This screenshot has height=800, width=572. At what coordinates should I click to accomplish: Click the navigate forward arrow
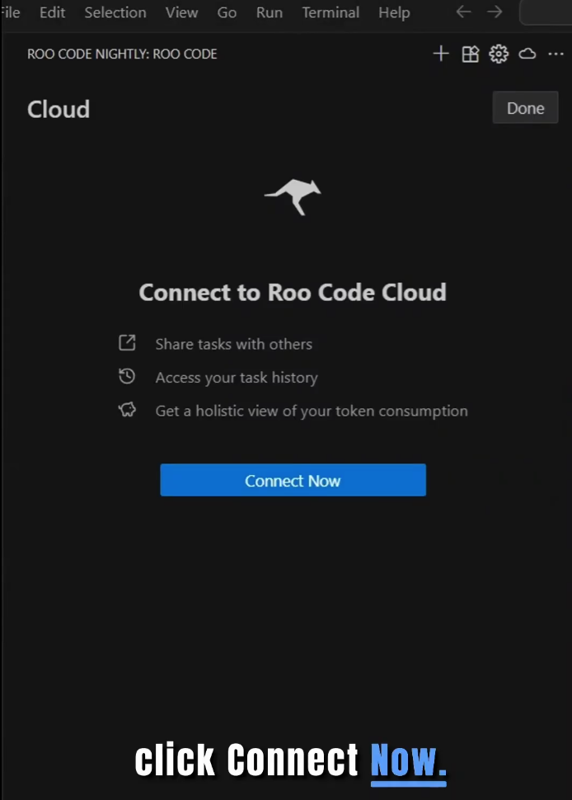click(495, 12)
